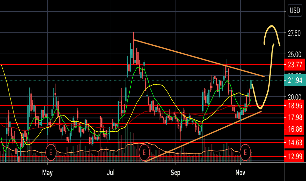The width and height of the screenshot is (306, 181).
Task: Open the USD currency selector
Action: (x=295, y=10)
